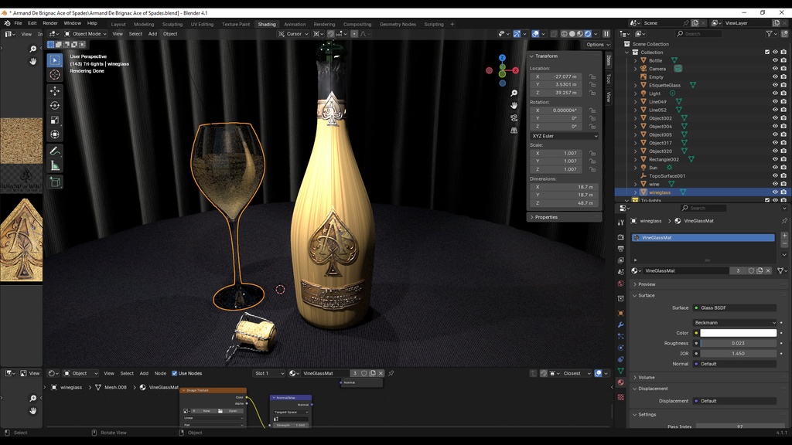The height and width of the screenshot is (445, 792).
Task: Hide the Bottle object in the outliner
Action: pyautogui.click(x=775, y=60)
